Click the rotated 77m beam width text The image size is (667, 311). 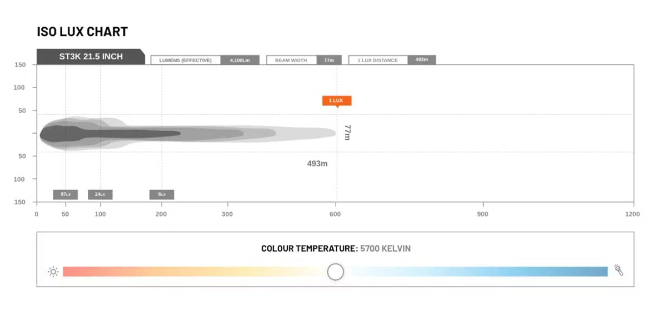(347, 132)
